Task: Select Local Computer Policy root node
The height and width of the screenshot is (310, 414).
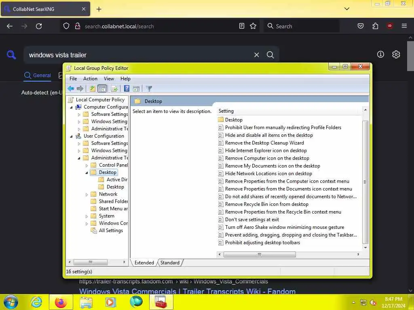Action: pos(100,100)
